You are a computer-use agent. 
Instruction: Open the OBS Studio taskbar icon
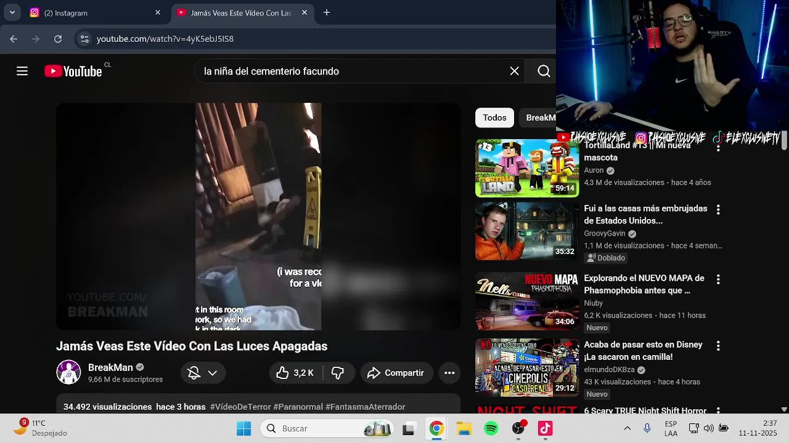click(518, 428)
